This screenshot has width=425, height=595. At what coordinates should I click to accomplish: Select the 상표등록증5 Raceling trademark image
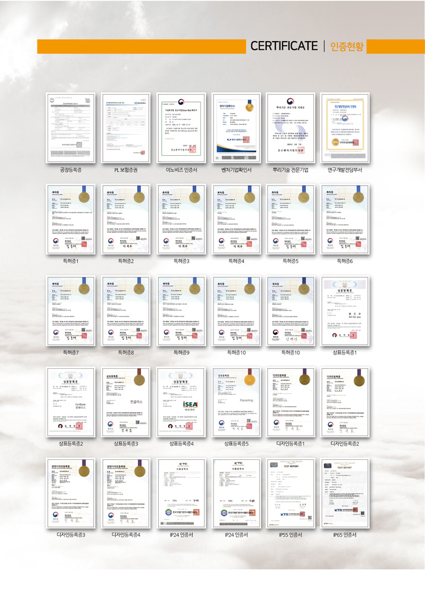236,402
